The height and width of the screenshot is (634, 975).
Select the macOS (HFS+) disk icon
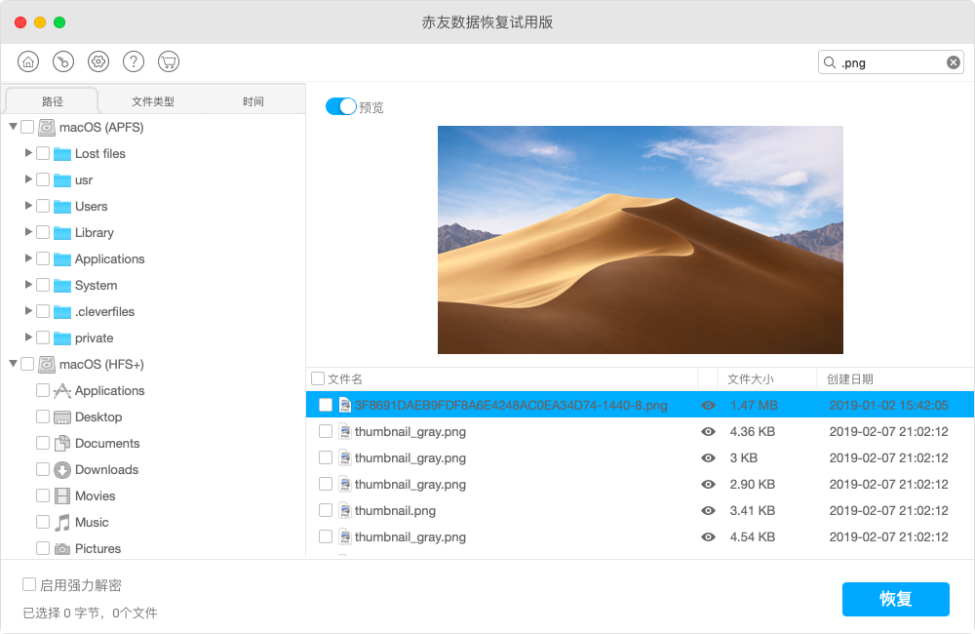click(x=47, y=365)
